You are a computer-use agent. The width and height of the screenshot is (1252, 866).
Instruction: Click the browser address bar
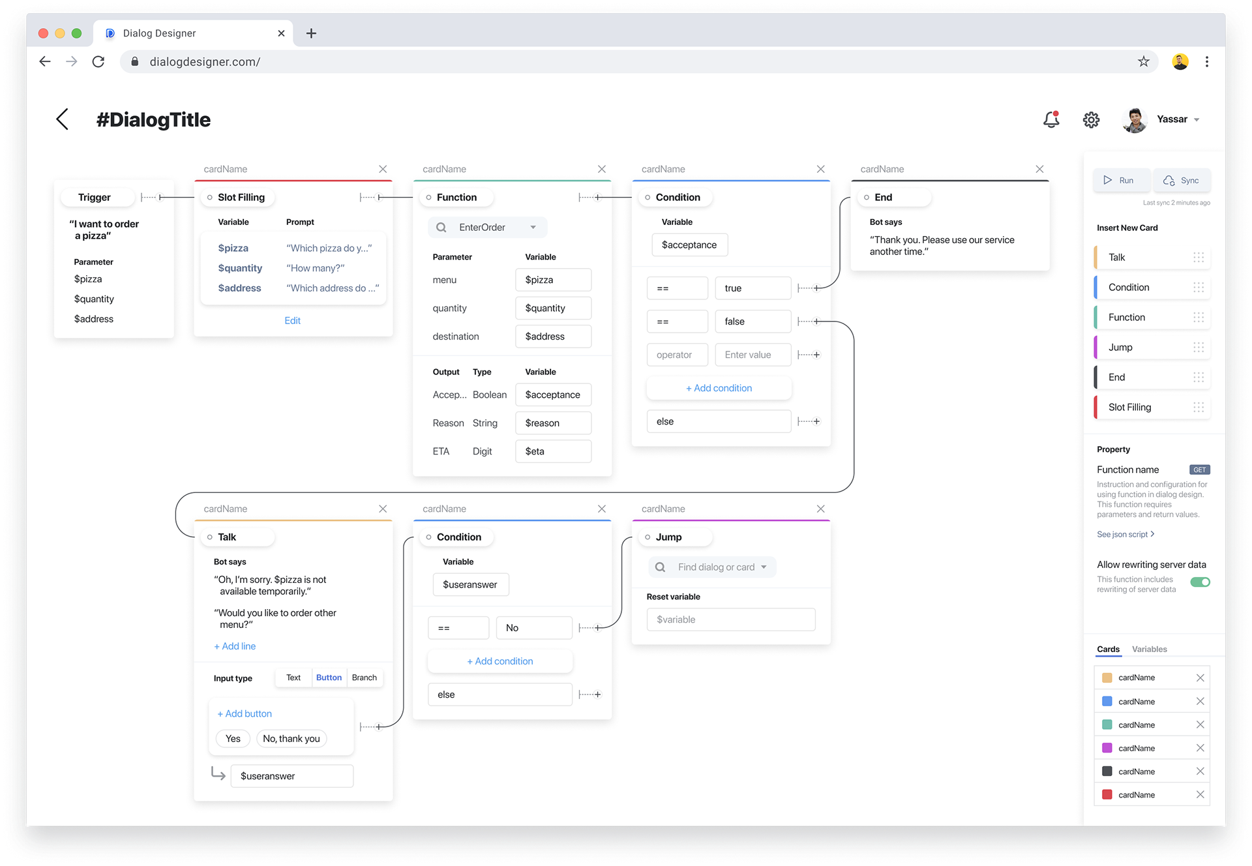point(639,61)
